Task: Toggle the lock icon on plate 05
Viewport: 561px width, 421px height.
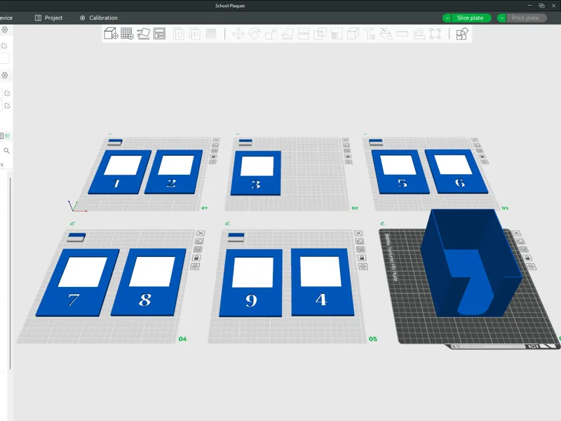Action: (362, 258)
